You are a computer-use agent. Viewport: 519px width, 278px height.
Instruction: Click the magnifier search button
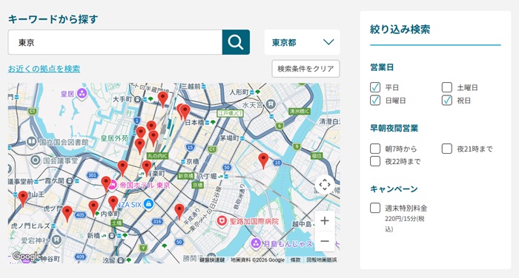tap(236, 42)
